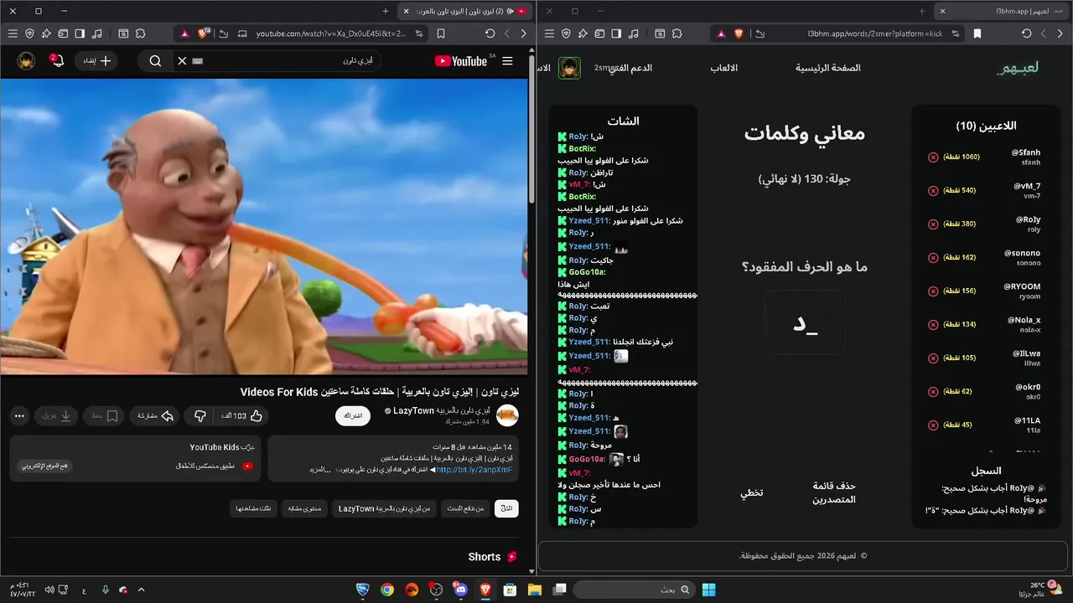Screen dimensions: 1073x603
Task: Open File Explorer from the taskbar
Action: point(535,590)
